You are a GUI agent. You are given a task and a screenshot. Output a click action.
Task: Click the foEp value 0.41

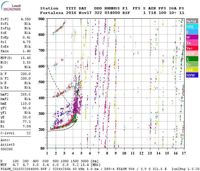(27, 37)
